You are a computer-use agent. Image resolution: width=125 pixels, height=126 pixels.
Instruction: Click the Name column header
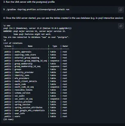click(30, 46)
